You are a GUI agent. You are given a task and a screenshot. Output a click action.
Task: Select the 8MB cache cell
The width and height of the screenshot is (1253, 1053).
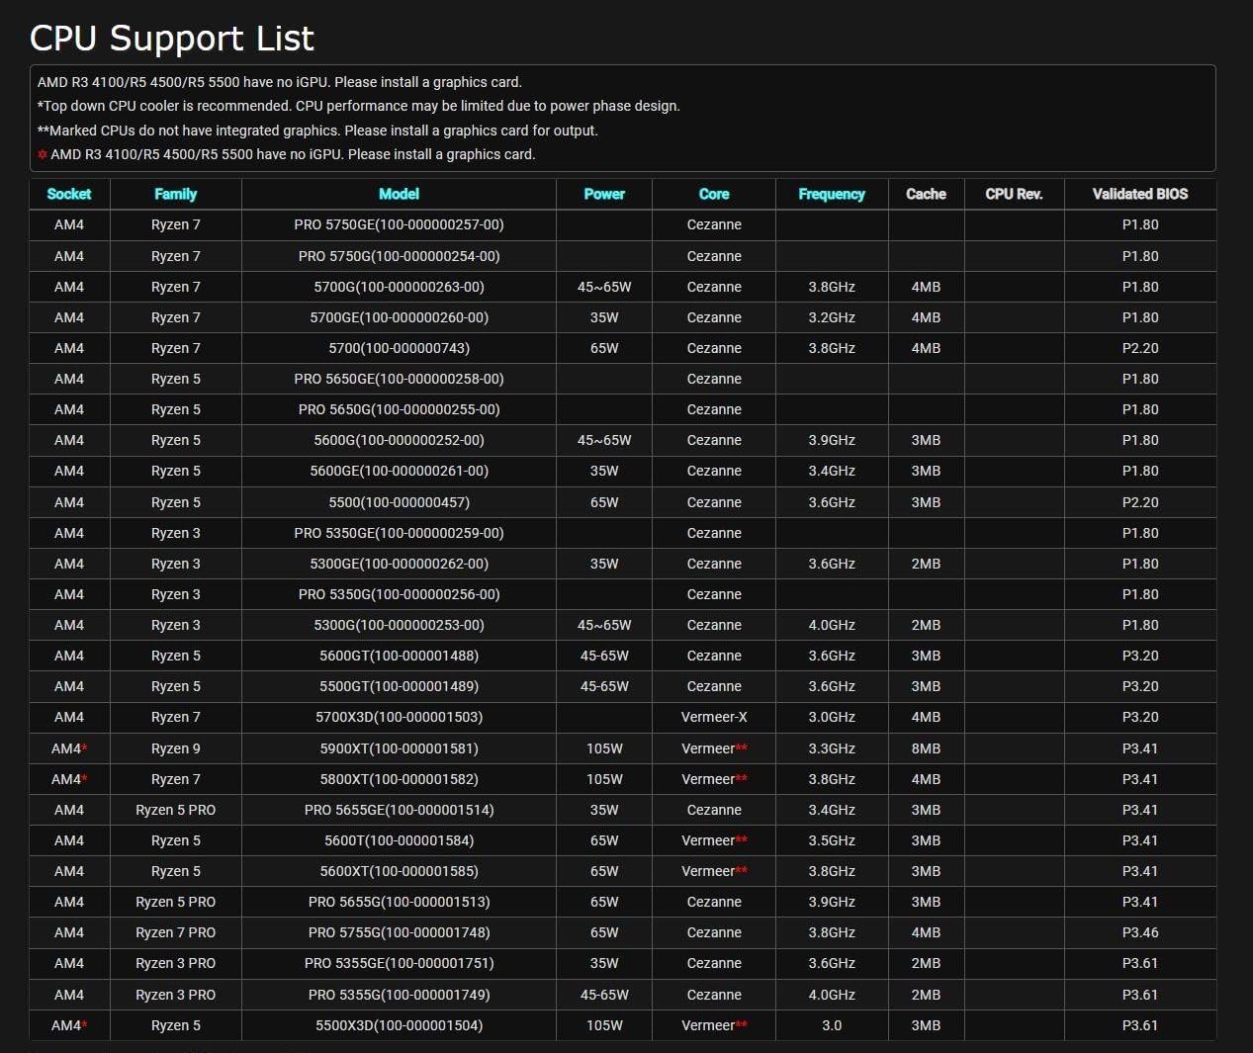[926, 748]
